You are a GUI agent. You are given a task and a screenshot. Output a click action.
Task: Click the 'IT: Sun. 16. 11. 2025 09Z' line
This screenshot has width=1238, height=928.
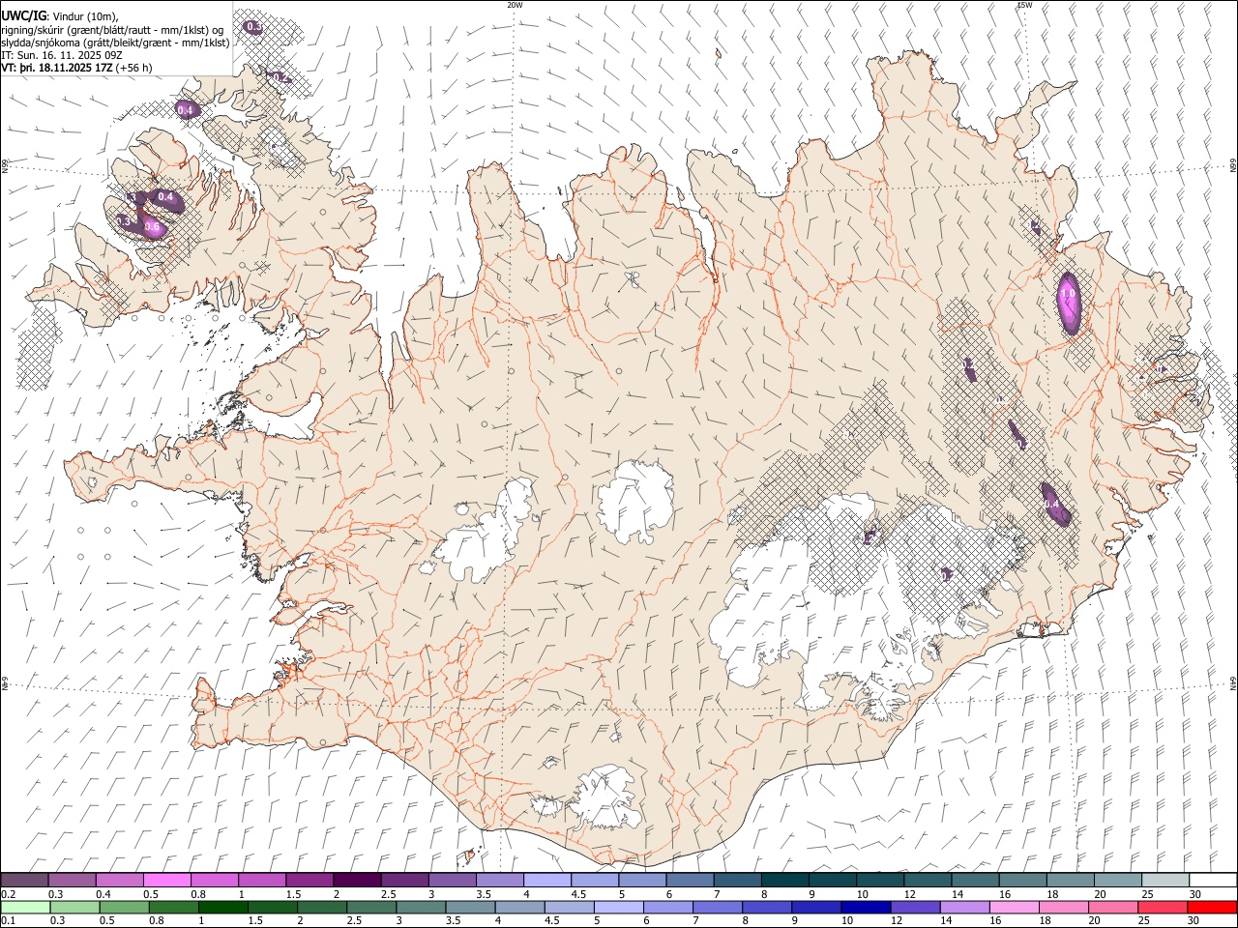click(61, 55)
